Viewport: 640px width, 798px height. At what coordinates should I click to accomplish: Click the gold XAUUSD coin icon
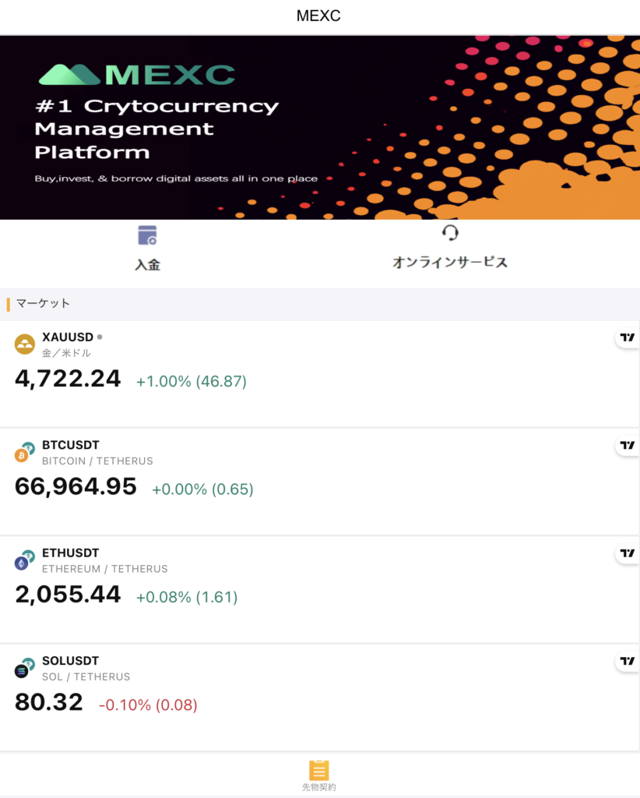pyautogui.click(x=24, y=344)
